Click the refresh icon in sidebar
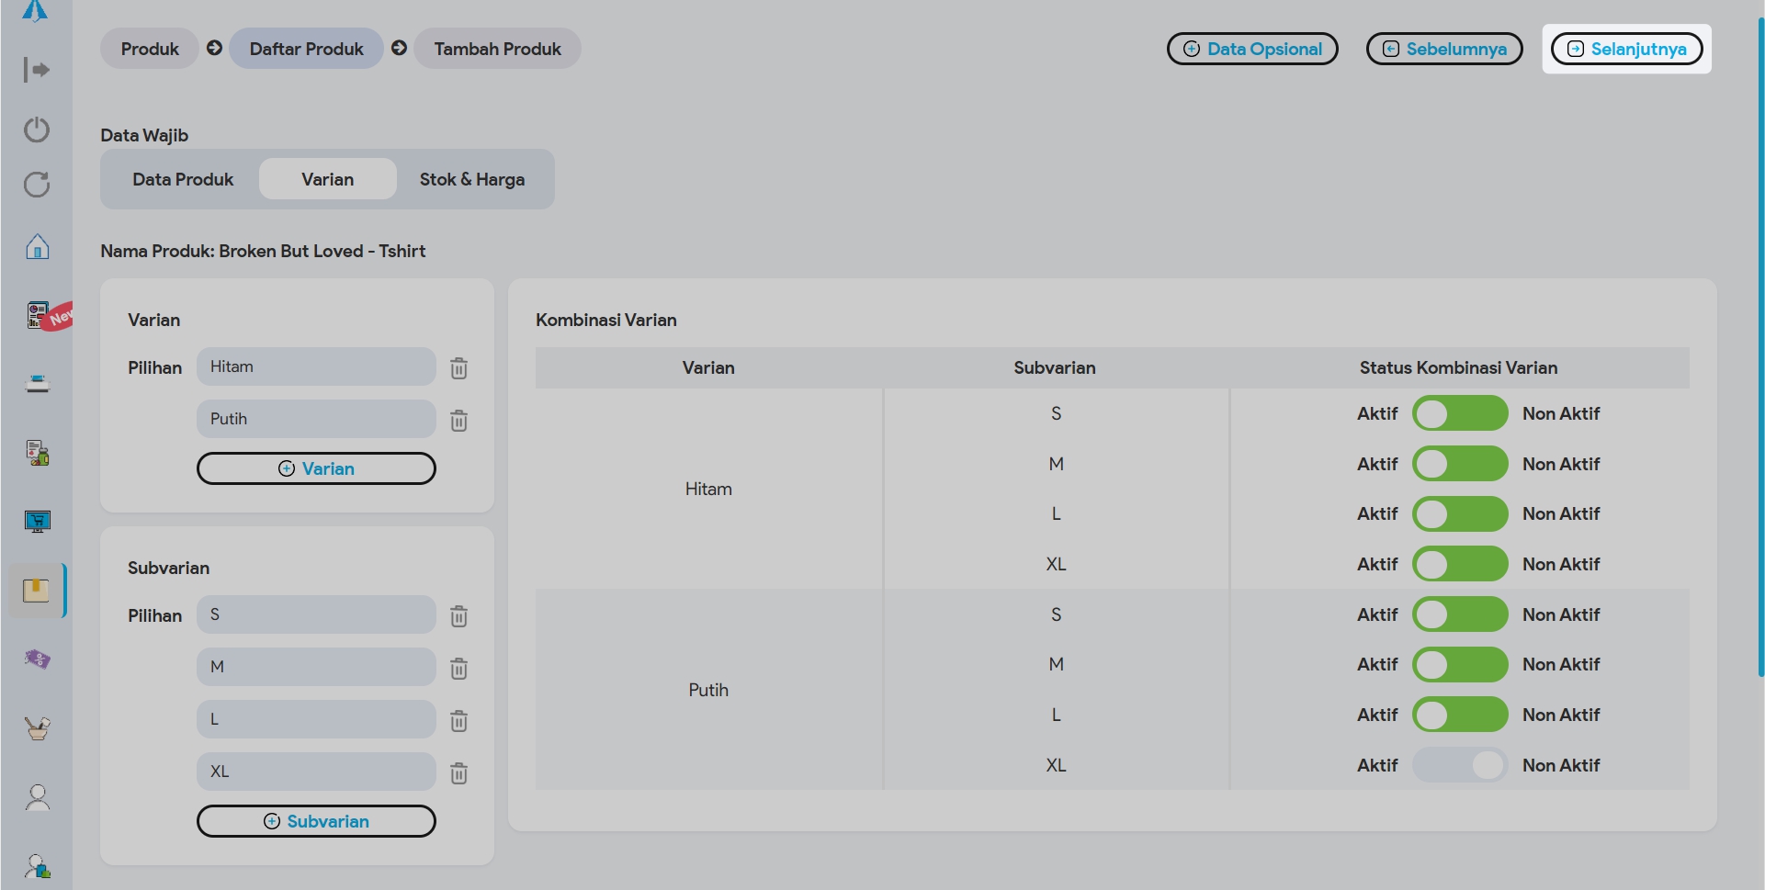The width and height of the screenshot is (1765, 890). 37,185
